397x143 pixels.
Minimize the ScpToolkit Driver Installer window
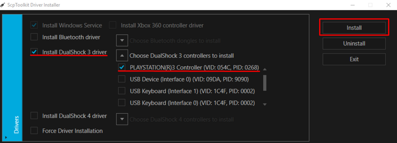click(x=352, y=5)
